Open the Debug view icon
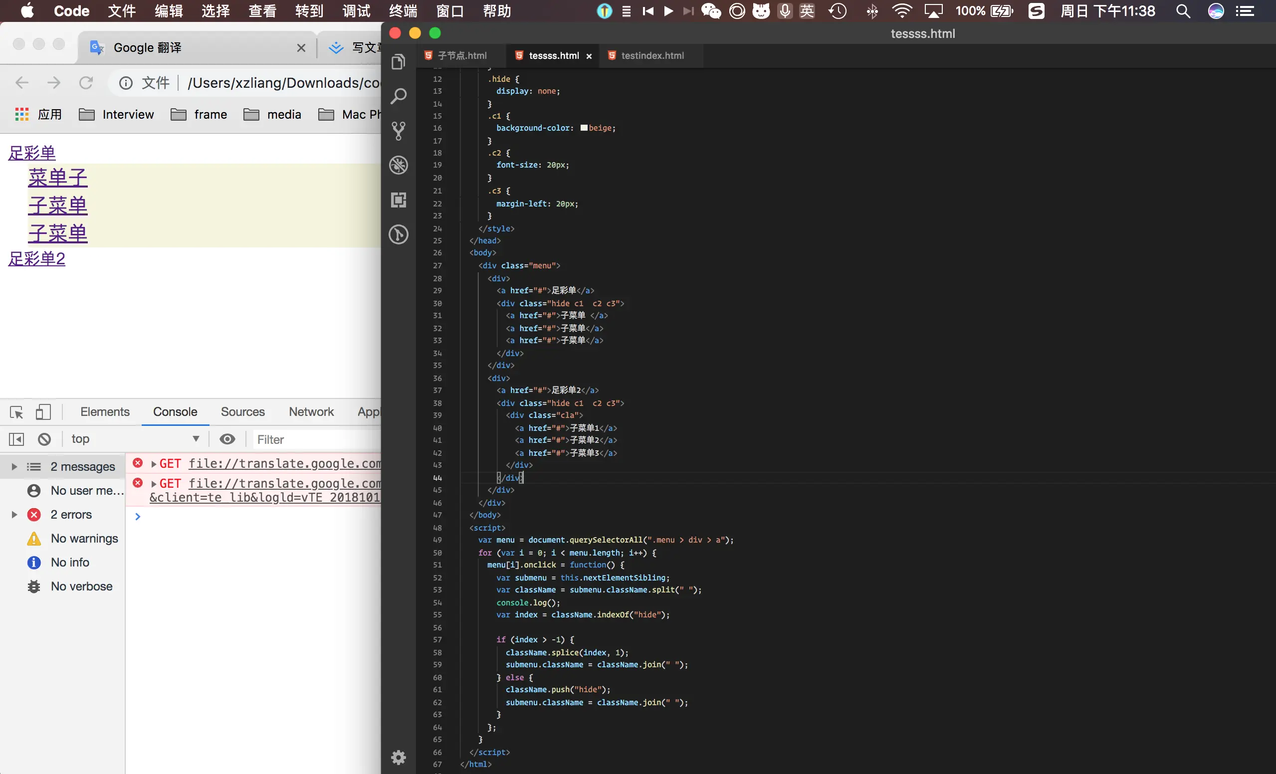 click(x=398, y=165)
